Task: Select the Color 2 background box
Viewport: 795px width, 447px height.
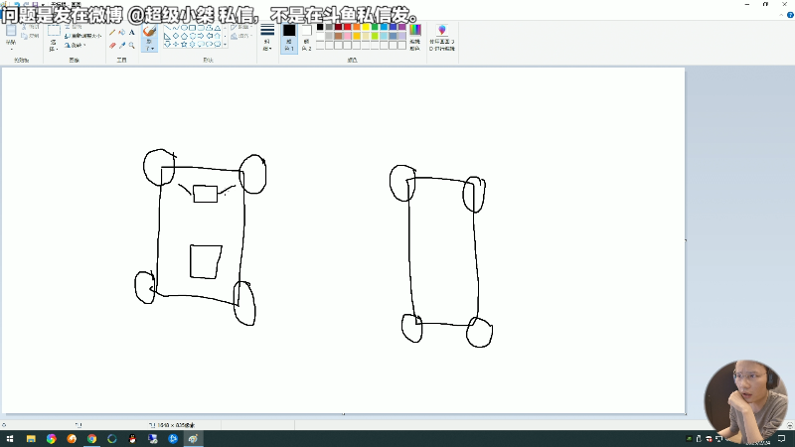Action: [306, 38]
